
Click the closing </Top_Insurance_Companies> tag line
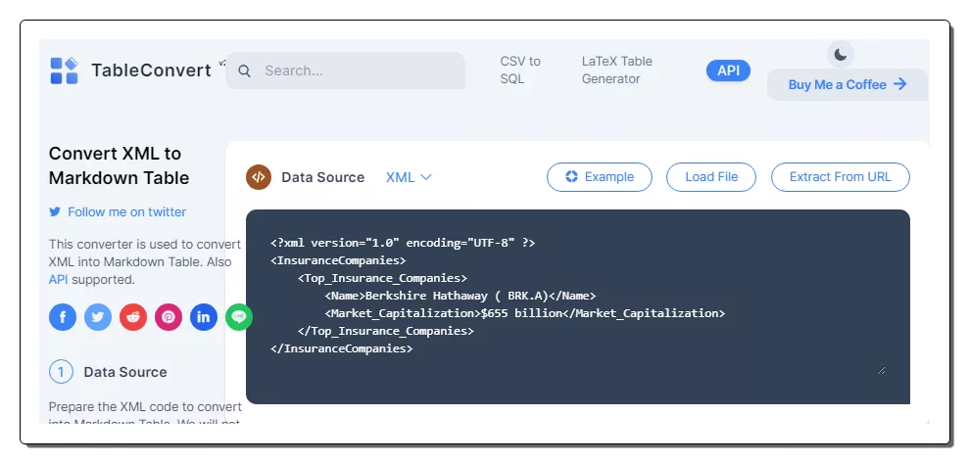tap(386, 331)
